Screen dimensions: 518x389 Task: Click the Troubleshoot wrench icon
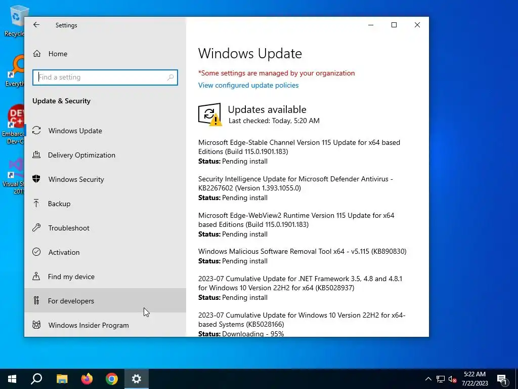(36, 227)
